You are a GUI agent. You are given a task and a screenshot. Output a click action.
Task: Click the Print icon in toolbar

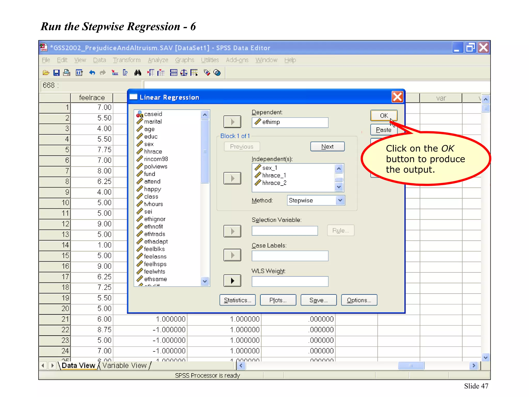(67, 73)
